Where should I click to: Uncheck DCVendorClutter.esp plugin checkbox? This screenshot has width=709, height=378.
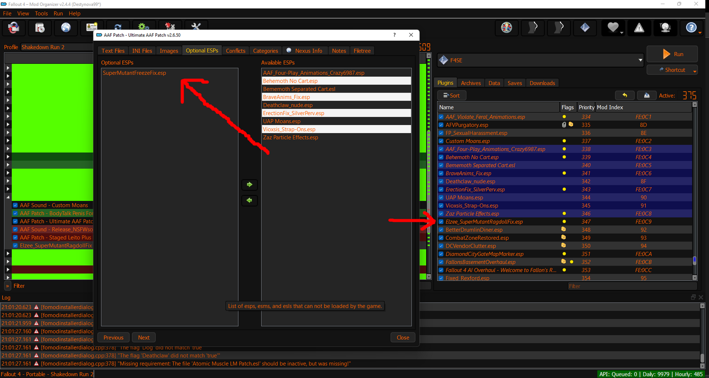(x=441, y=246)
